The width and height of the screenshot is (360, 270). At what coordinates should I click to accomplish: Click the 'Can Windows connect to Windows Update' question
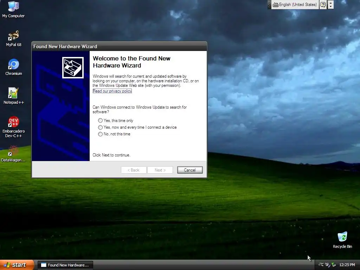[140, 110]
